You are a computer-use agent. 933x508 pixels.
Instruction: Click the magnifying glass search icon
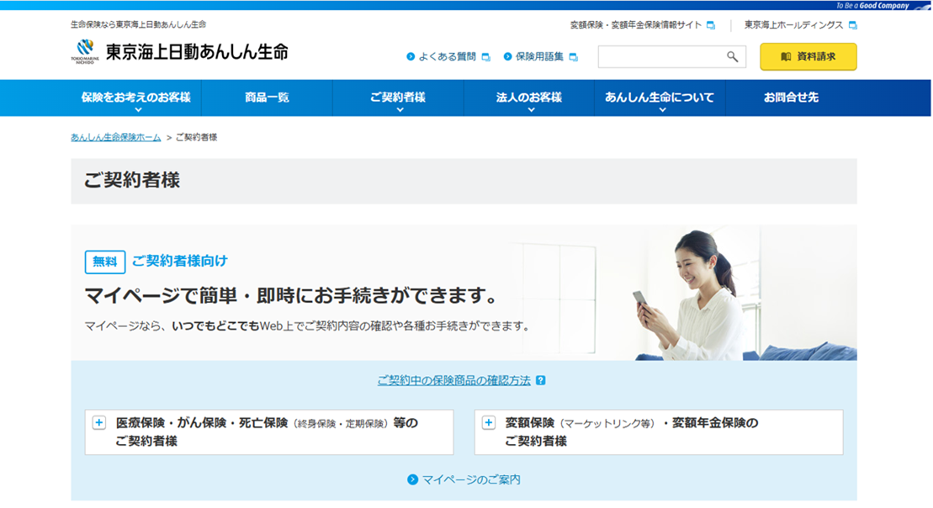pyautogui.click(x=732, y=56)
